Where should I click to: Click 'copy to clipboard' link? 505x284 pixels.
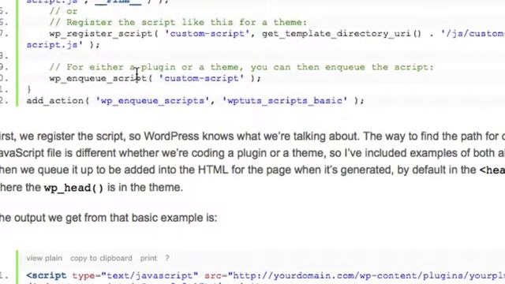[101, 258]
